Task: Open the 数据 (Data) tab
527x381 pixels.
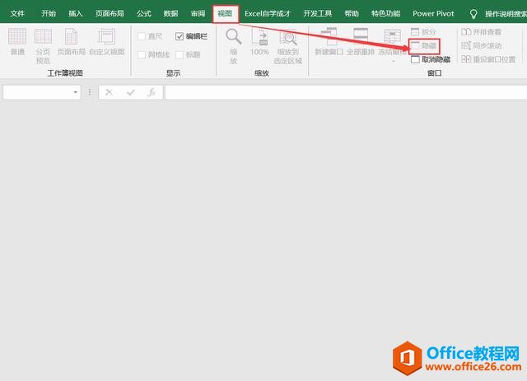Action: (170, 13)
